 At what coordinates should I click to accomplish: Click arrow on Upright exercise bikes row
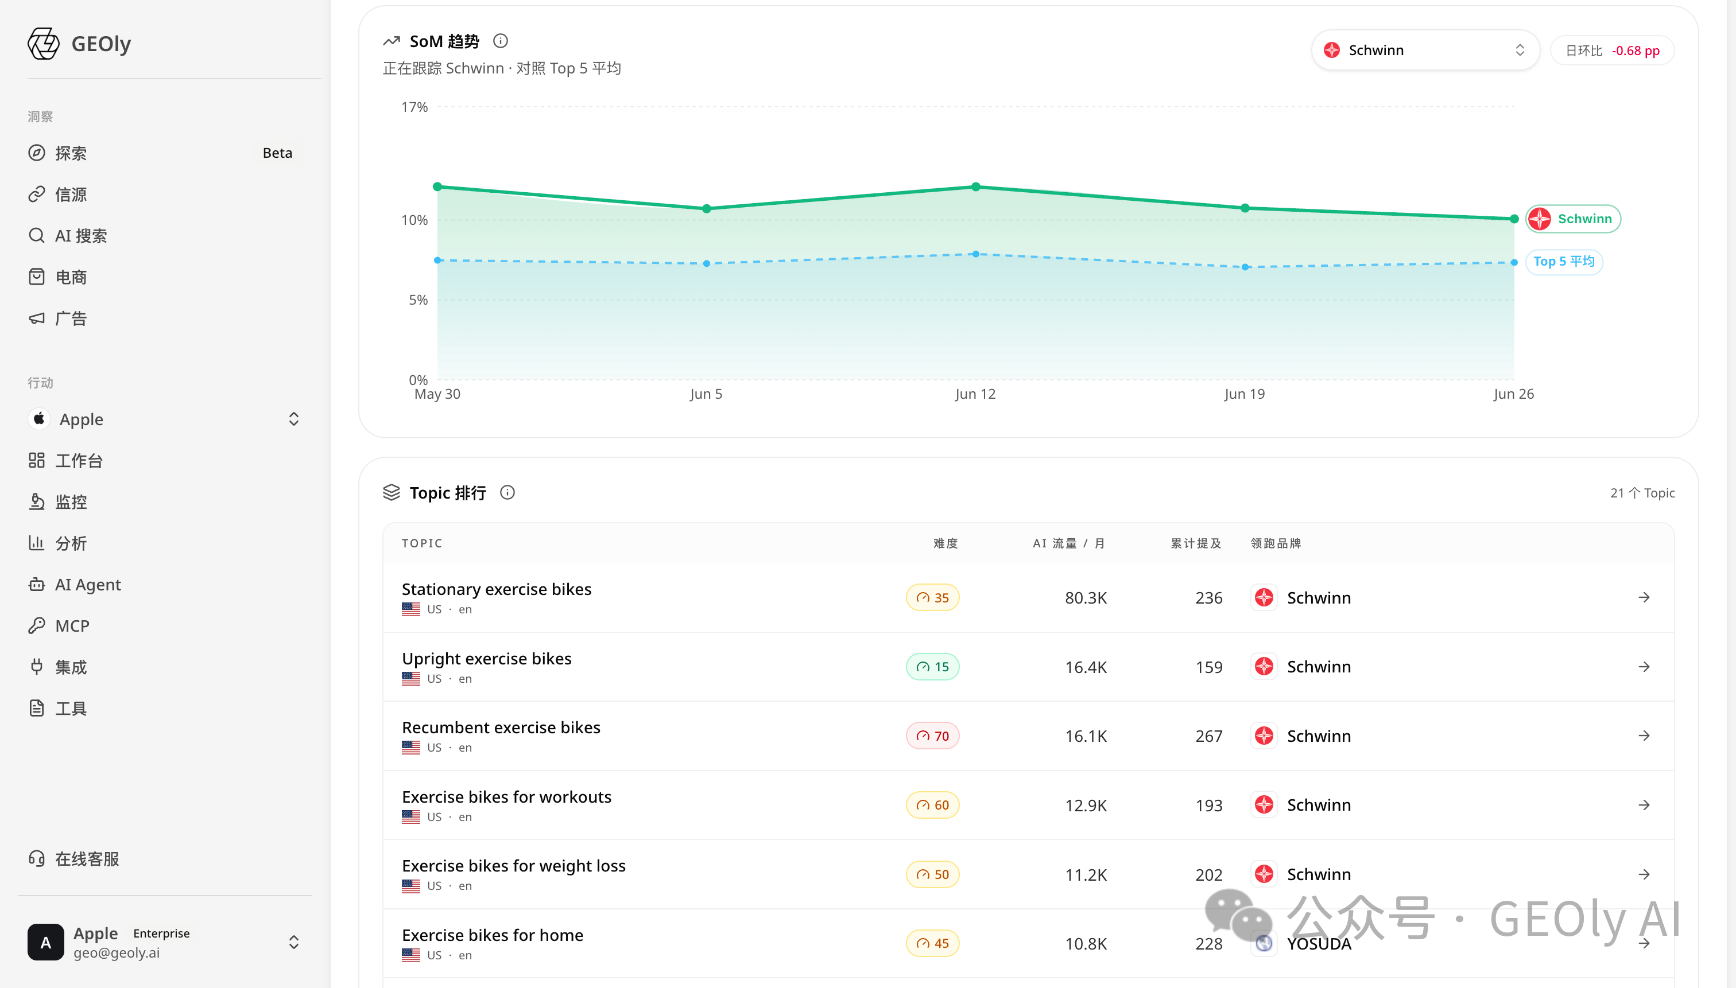(x=1644, y=667)
